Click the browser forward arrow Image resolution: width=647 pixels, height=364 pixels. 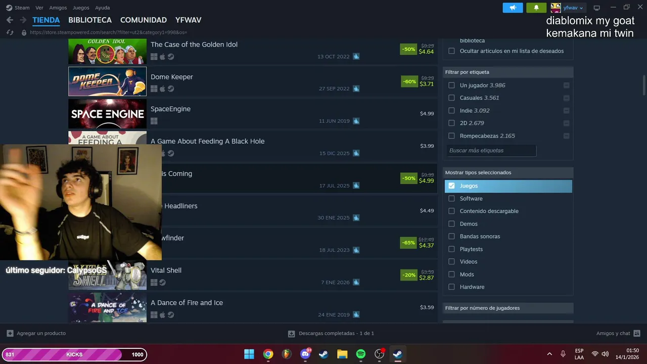pos(23,20)
